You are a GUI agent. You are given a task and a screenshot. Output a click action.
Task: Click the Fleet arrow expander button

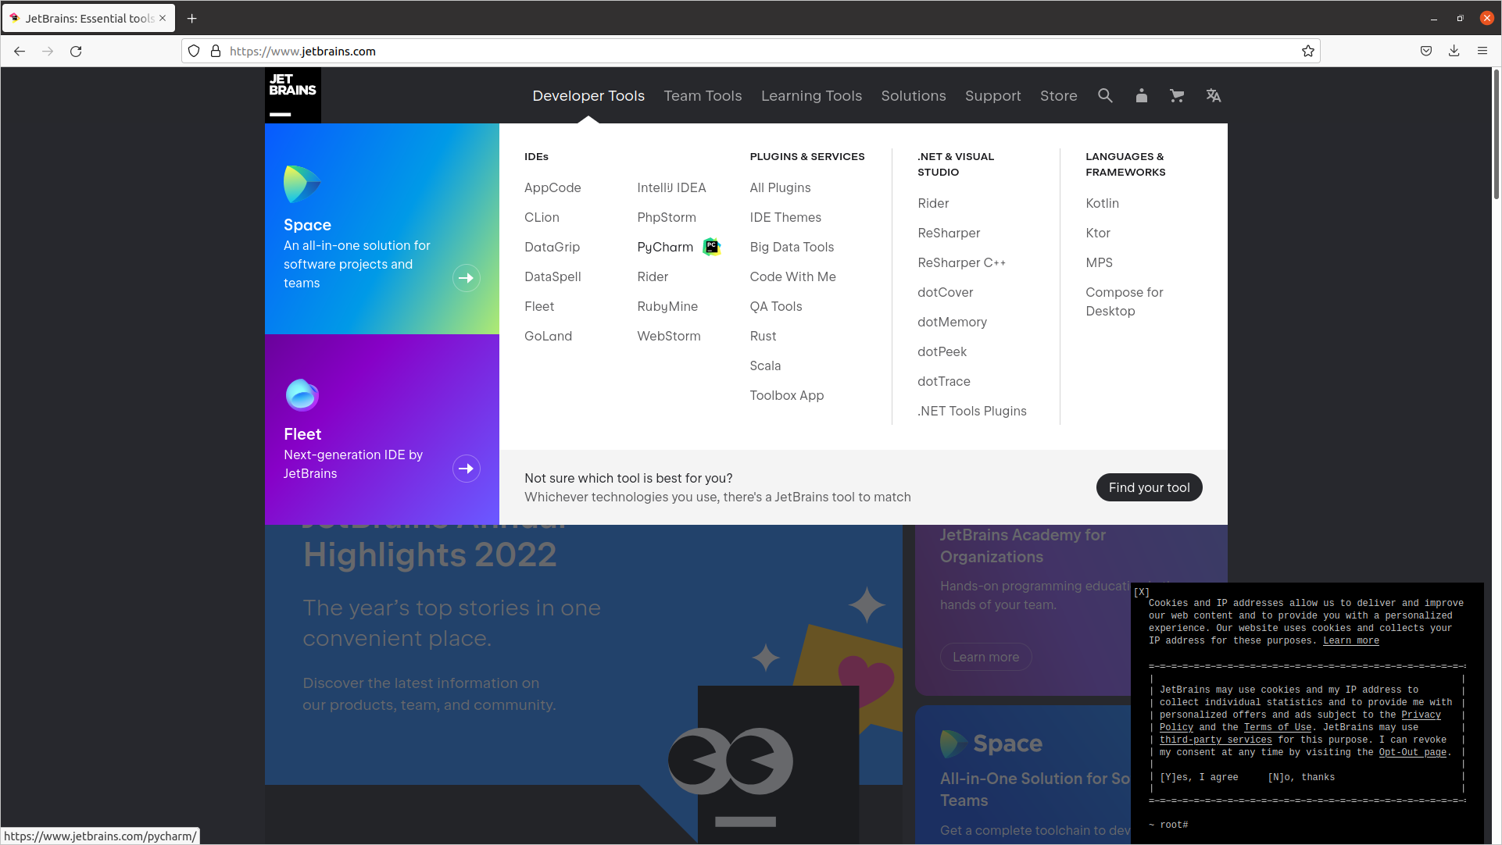[465, 468]
